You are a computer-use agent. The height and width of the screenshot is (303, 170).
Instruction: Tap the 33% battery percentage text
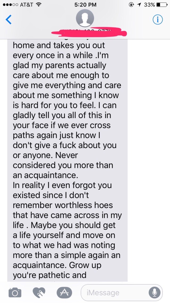click(149, 5)
